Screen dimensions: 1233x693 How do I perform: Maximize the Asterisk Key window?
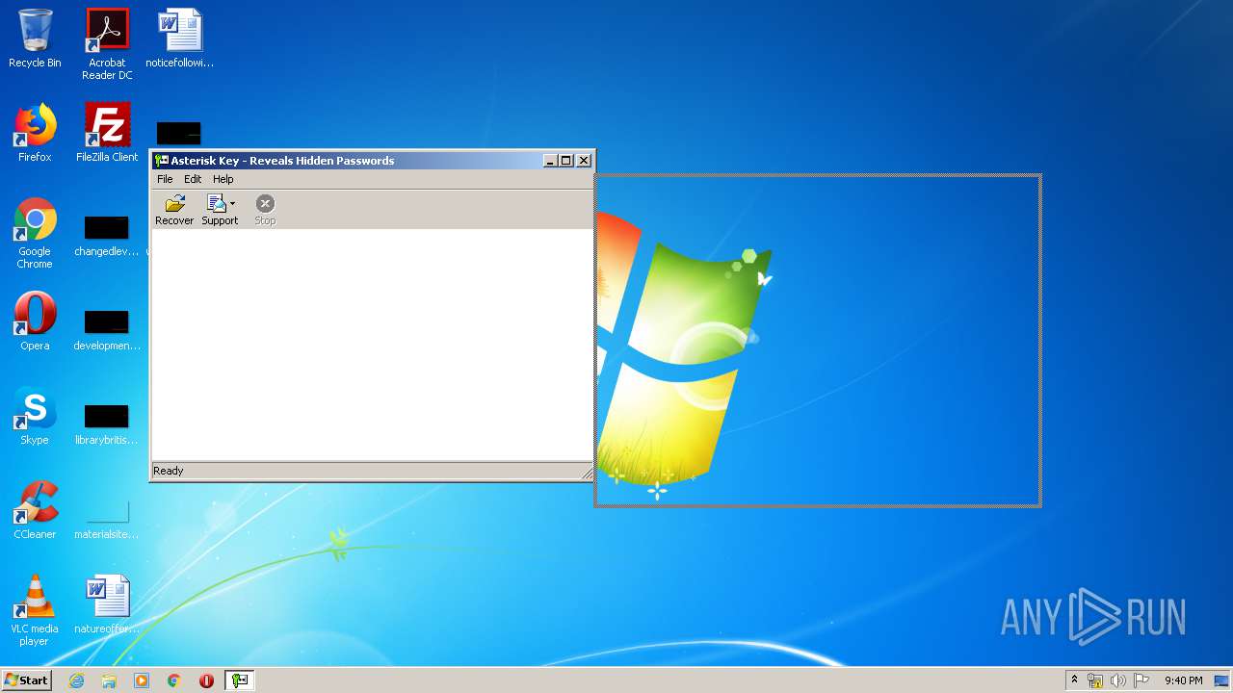566,161
